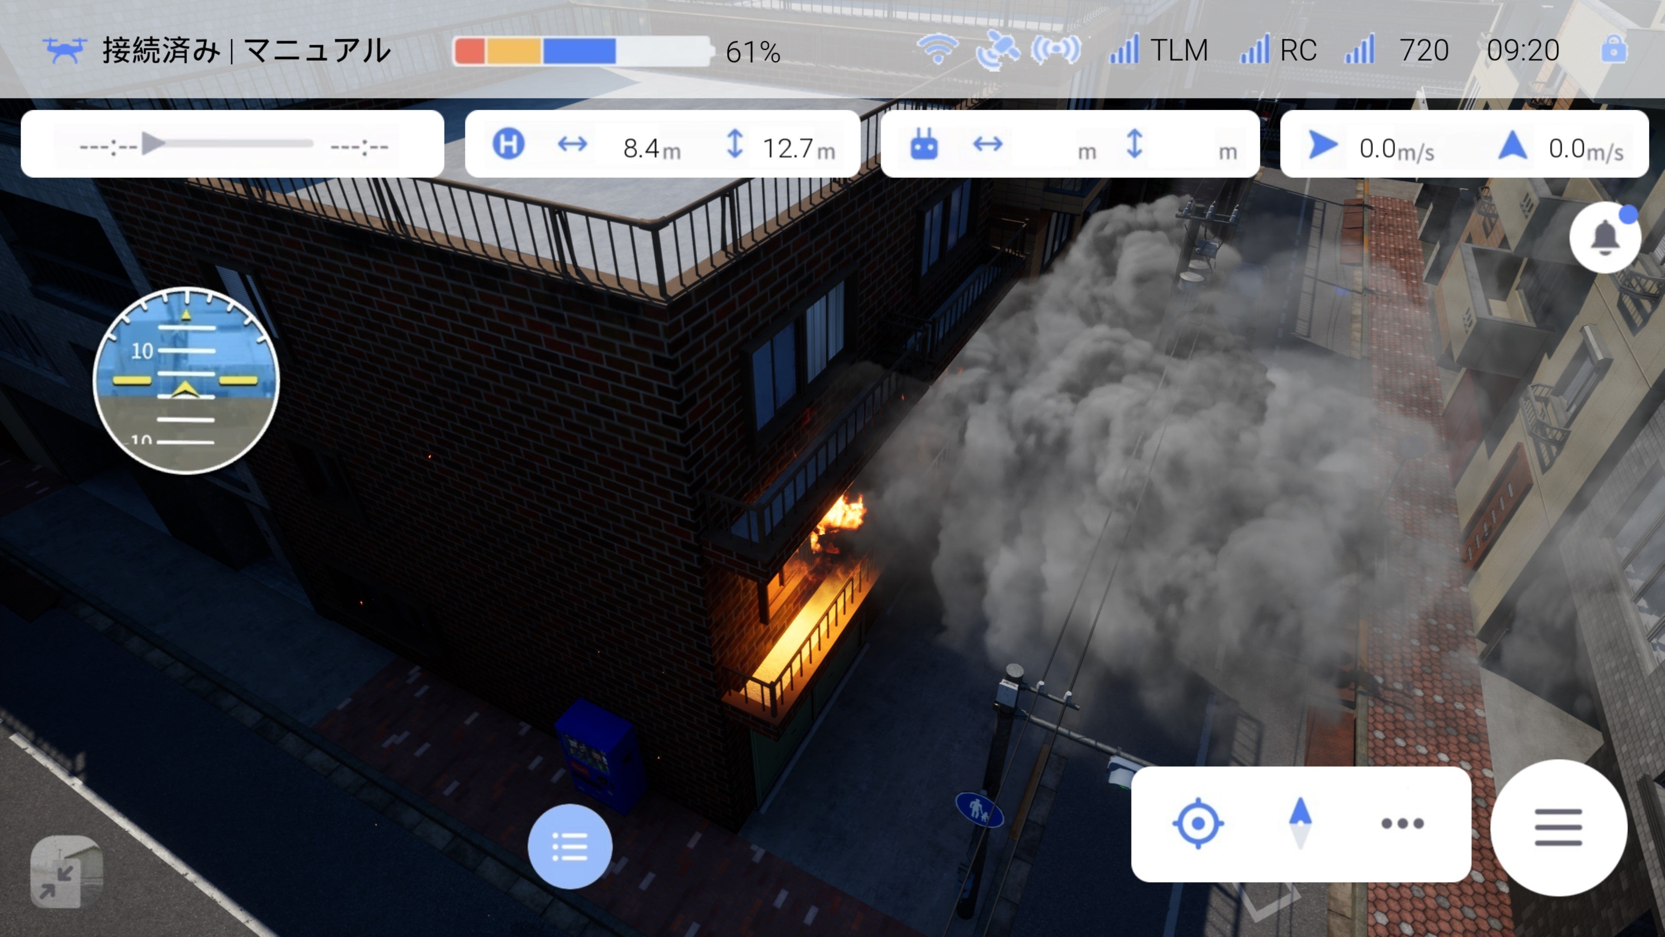Tap the connected manual mode status text
1665x937 pixels.
[x=246, y=50]
